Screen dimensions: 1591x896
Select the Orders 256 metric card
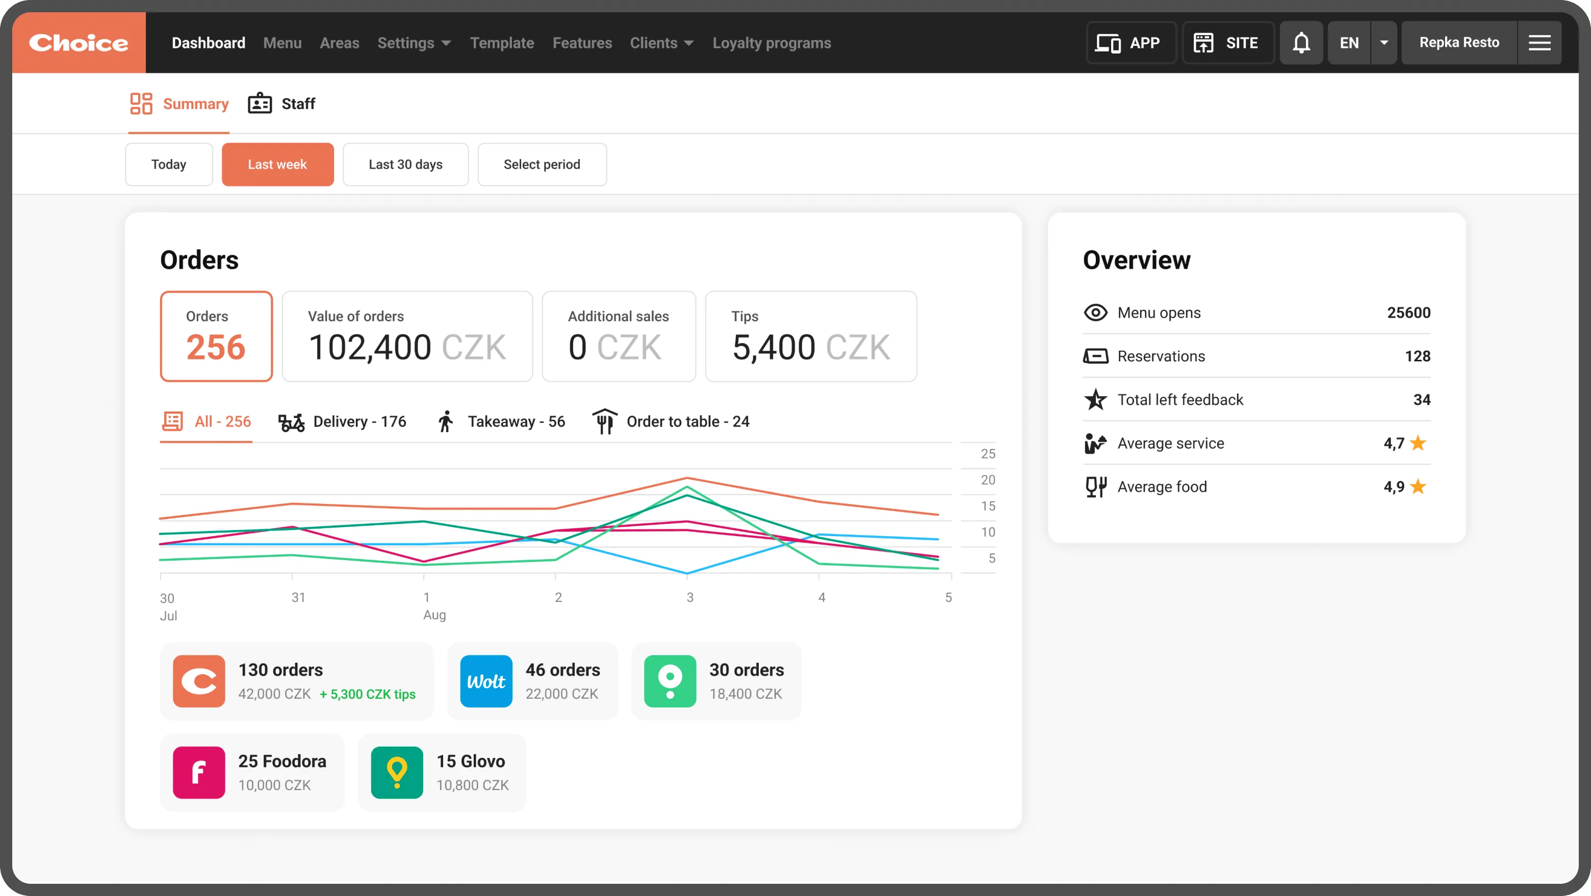click(x=216, y=336)
